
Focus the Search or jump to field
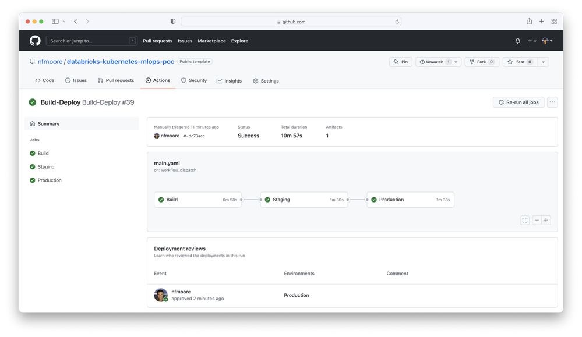pyautogui.click(x=91, y=41)
